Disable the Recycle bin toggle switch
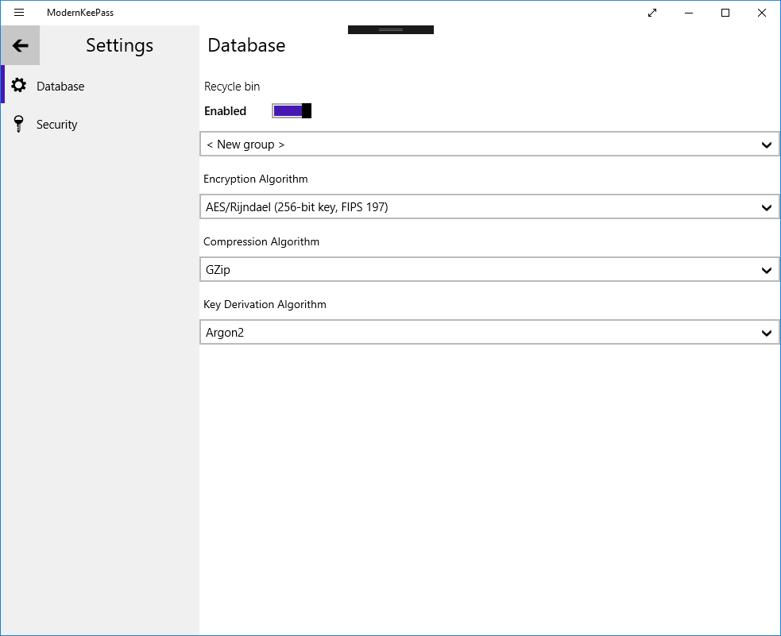Screen dimensions: 781x636 click(292, 111)
